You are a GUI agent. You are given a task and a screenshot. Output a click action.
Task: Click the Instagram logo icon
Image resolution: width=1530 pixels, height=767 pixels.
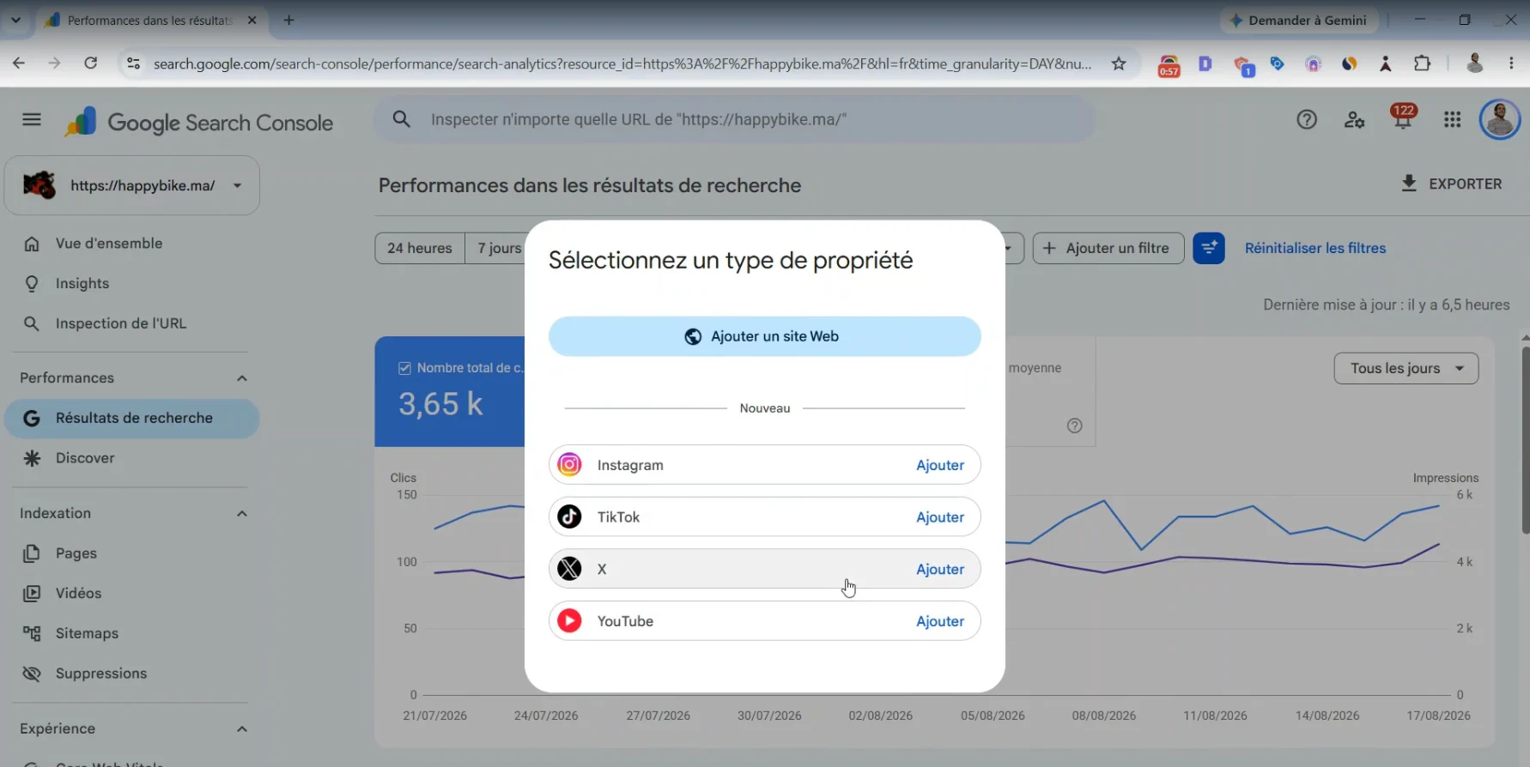click(569, 465)
